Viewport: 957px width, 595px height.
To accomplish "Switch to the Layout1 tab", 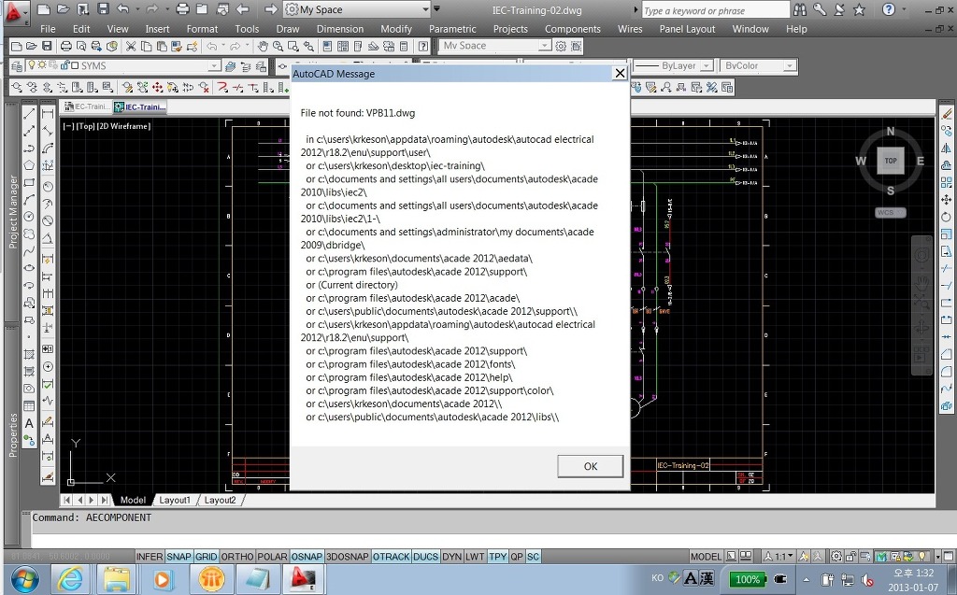I will point(175,500).
